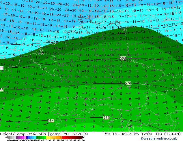The height and width of the screenshot is (141, 183).
Task: Pick the dark blue legend swatch
Action: point(27,137)
